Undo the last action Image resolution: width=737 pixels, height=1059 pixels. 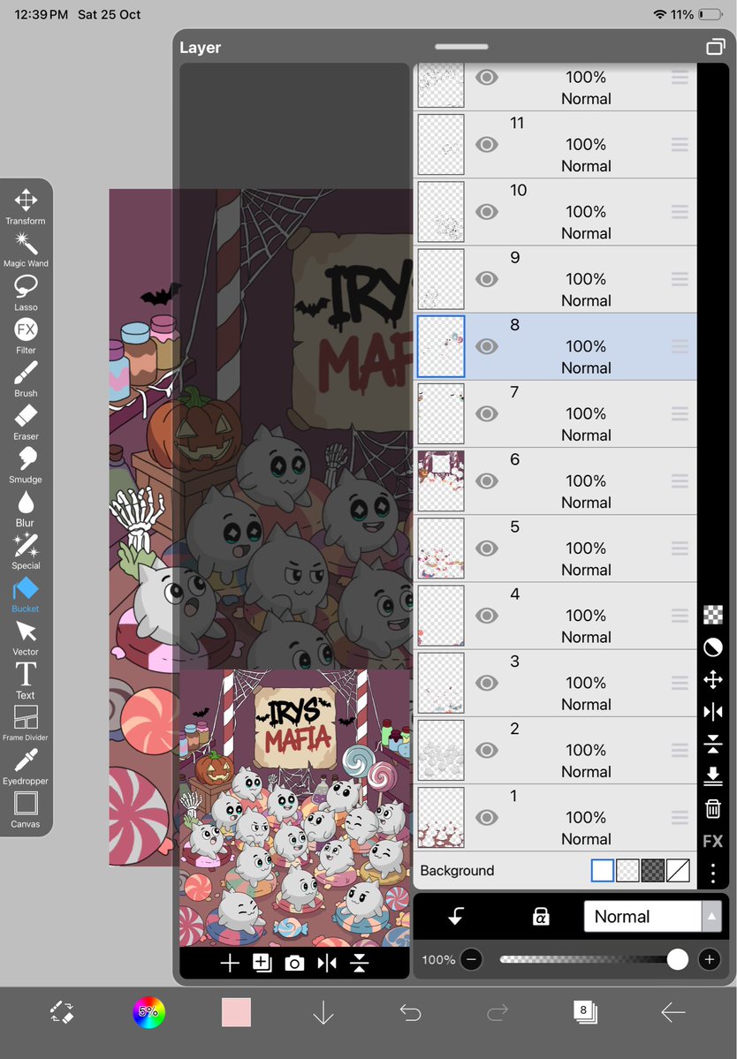pyautogui.click(x=410, y=1011)
